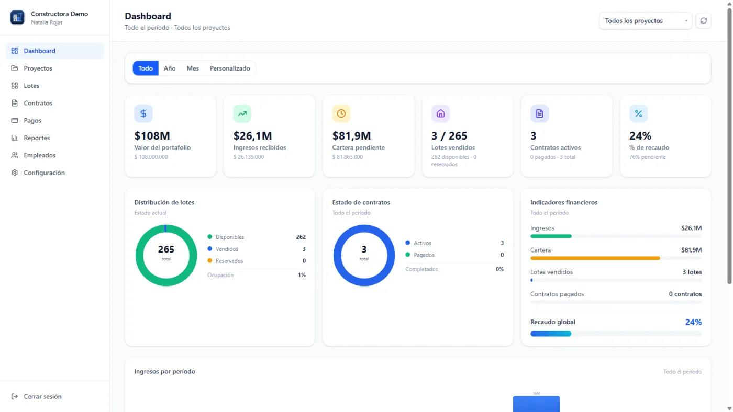The height and width of the screenshot is (412, 733).
Task: Click the document icon on Contratos activos card
Action: point(539,113)
